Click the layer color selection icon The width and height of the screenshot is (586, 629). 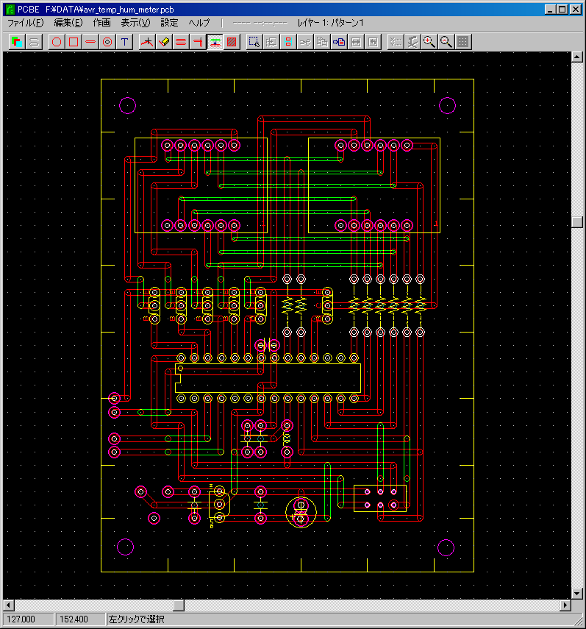pyautogui.click(x=17, y=42)
